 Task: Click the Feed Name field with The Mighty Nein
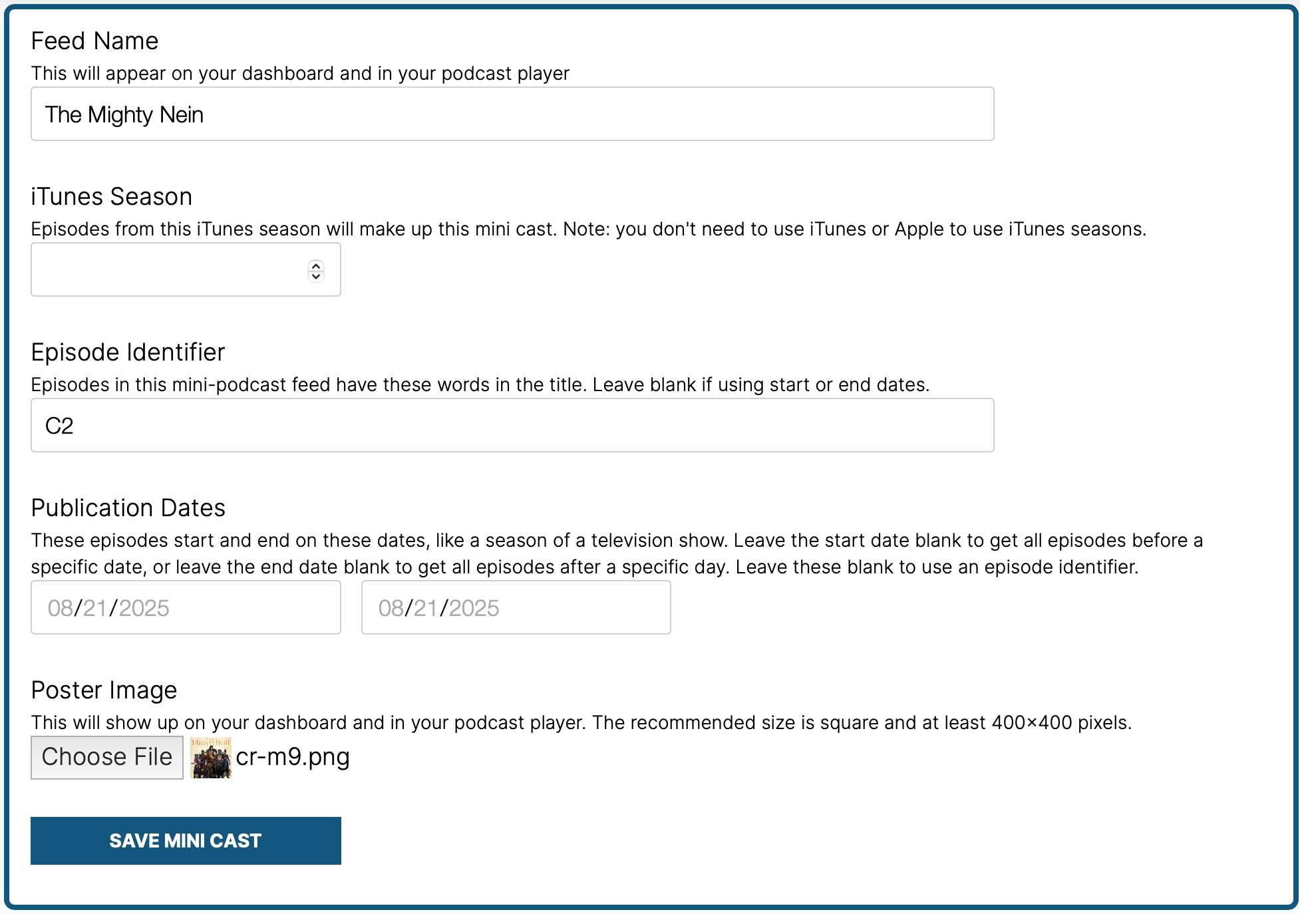pyautogui.click(x=333, y=114)
